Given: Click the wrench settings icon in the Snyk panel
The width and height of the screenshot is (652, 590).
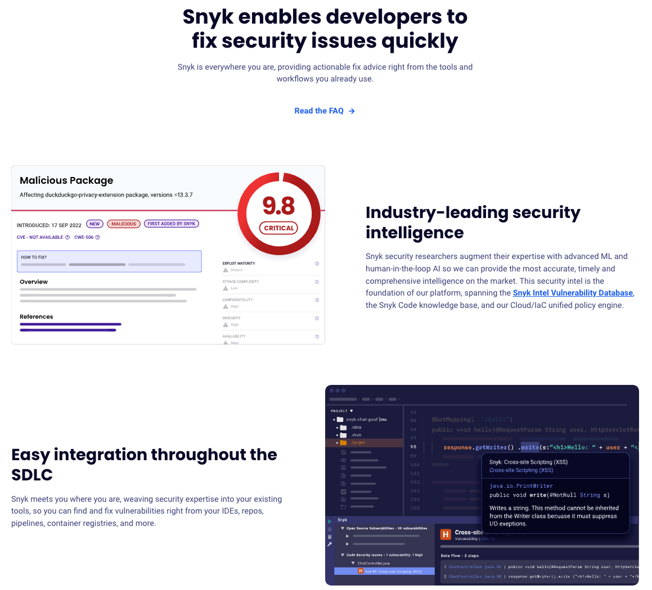Looking at the screenshot, I should (x=330, y=544).
